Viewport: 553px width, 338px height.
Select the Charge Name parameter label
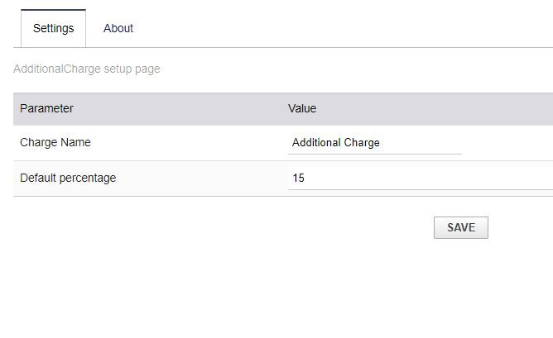55,142
